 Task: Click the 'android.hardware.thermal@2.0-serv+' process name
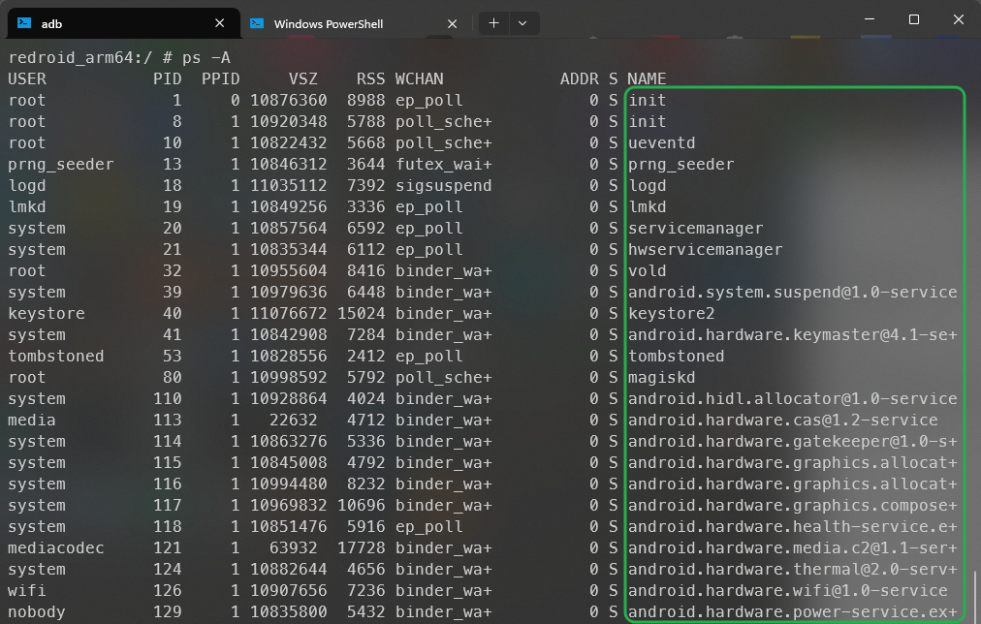coord(792,569)
